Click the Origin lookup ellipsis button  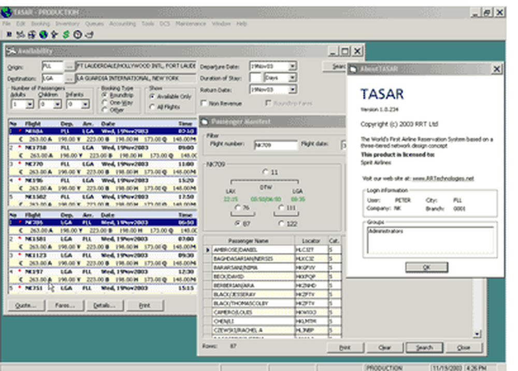(69, 66)
